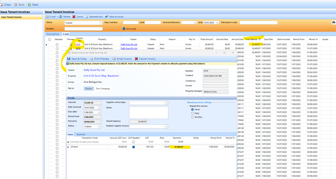Click the Days overdue input field
The height and width of the screenshot is (179, 336).
coord(131,23)
